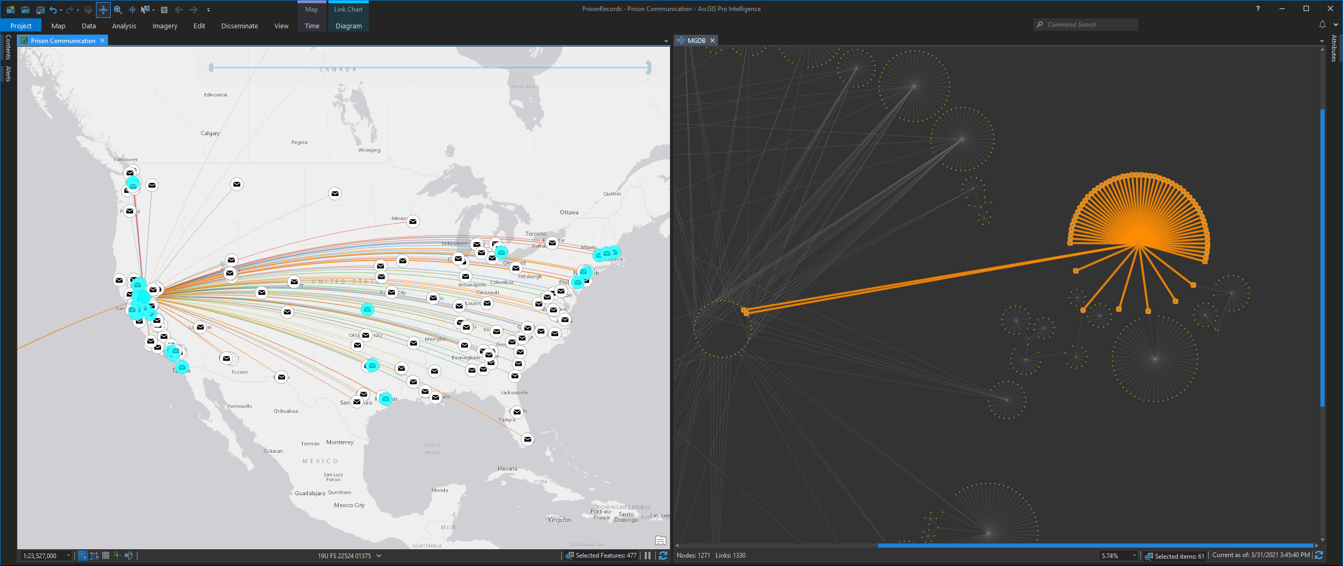
Task: Activate the Explore navigation tool
Action: tap(103, 9)
